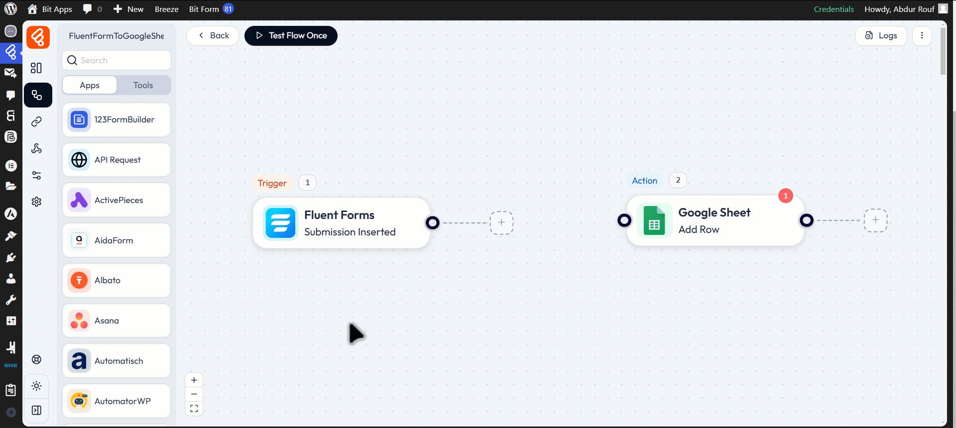The image size is (956, 428).
Task: Open the Breeze admin bar menu
Action: pyautogui.click(x=166, y=9)
